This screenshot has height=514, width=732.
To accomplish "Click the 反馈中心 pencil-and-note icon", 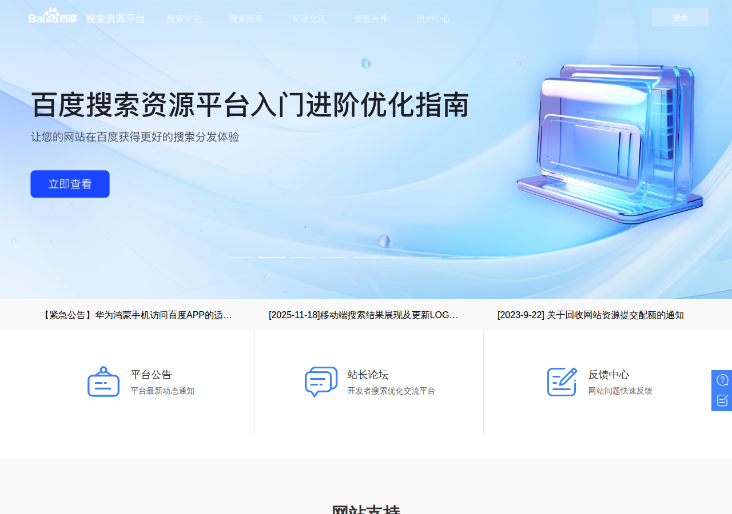I will (x=562, y=382).
